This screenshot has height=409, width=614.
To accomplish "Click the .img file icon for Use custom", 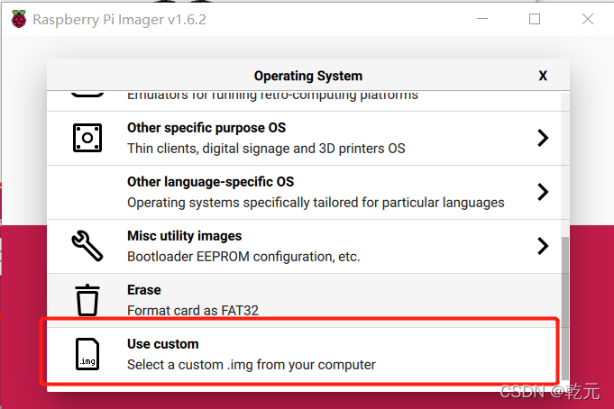I will [x=87, y=354].
